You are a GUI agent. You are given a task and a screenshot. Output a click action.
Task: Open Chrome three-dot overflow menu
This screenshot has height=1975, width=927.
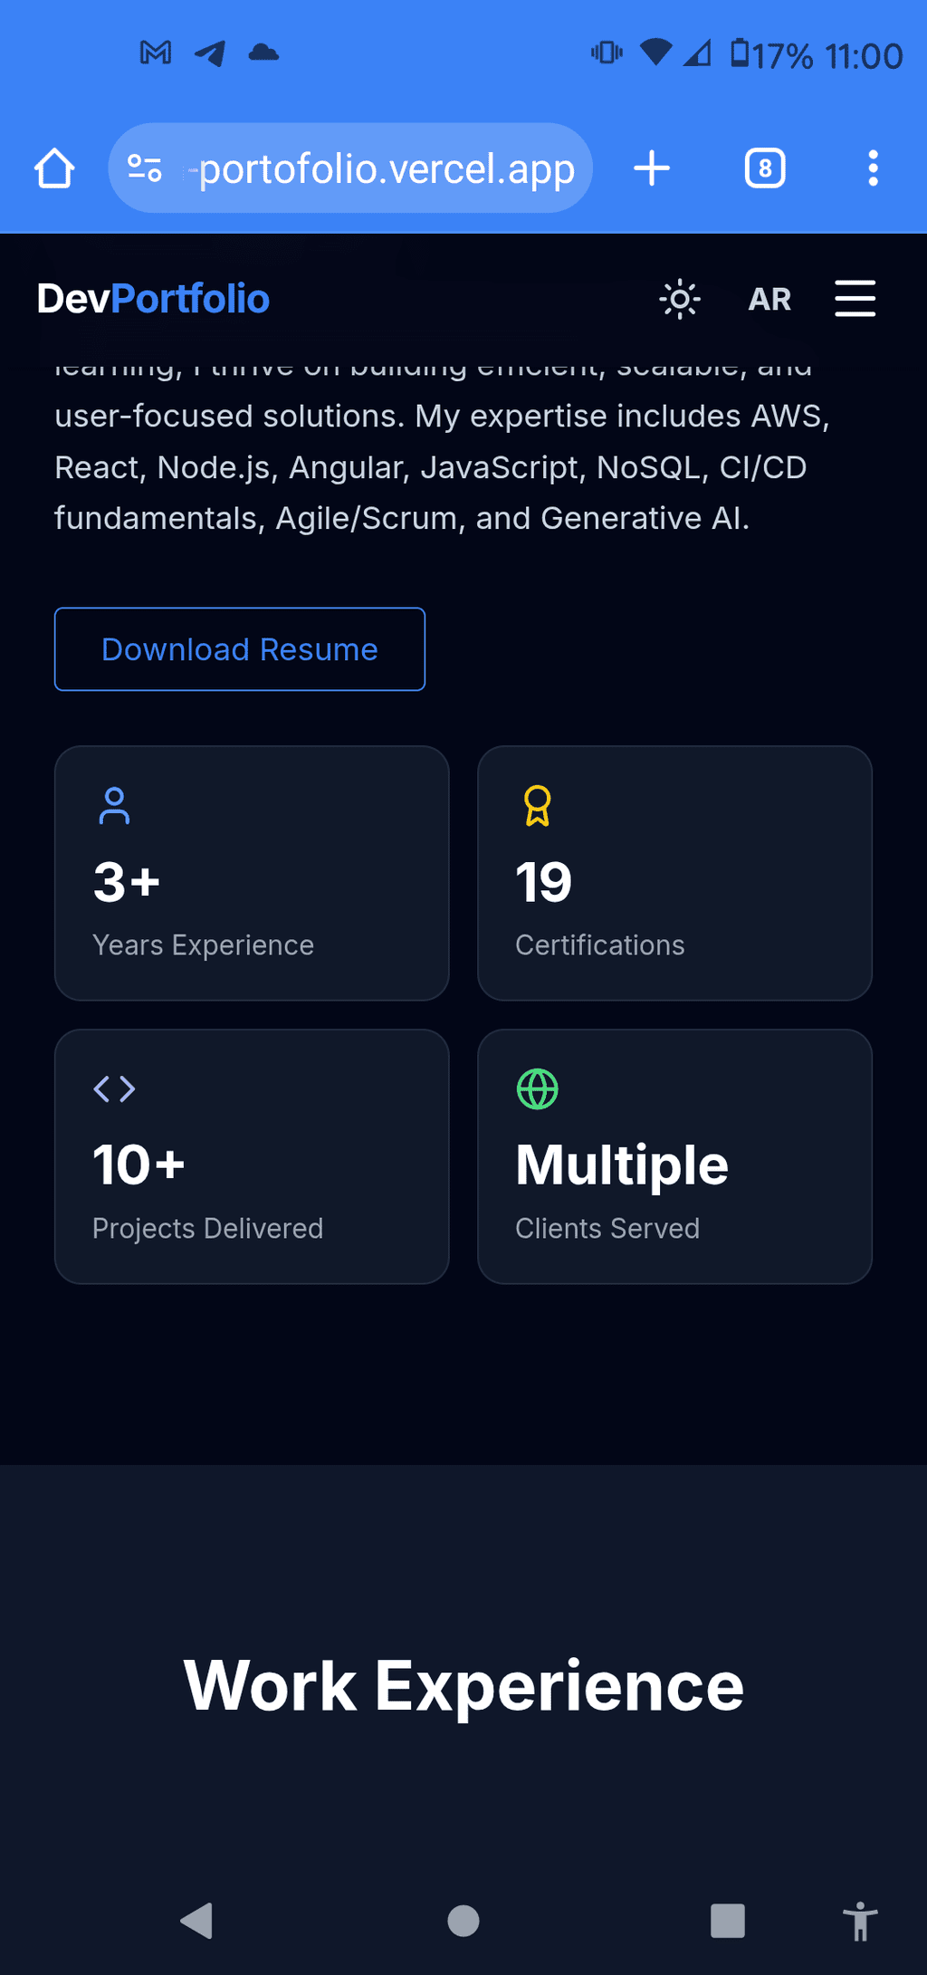click(873, 168)
